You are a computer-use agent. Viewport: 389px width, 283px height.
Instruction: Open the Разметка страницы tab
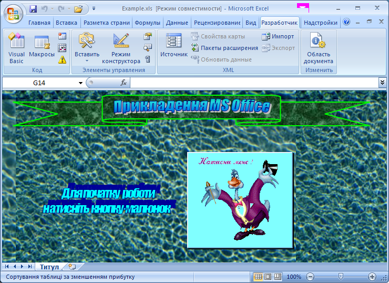click(x=106, y=23)
